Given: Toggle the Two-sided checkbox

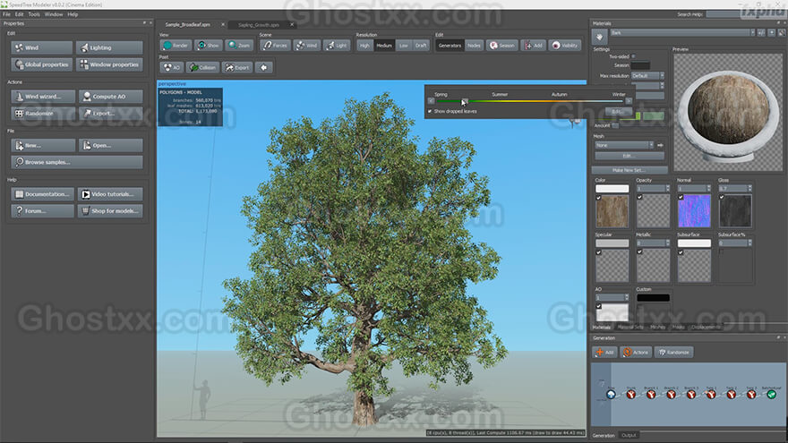Looking at the screenshot, I should pos(634,56).
